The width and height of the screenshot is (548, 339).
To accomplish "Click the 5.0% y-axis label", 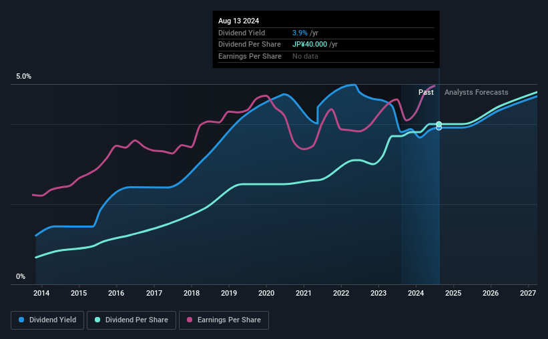I will coord(23,76).
